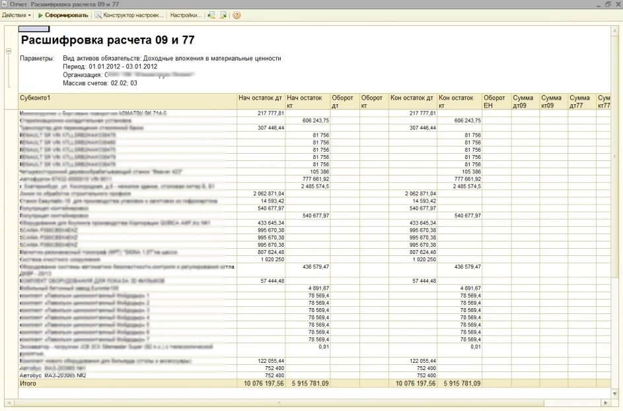Viewport: 623px width, 411px height.
Task: Click the Нач остаток кт column header
Action: [307, 101]
